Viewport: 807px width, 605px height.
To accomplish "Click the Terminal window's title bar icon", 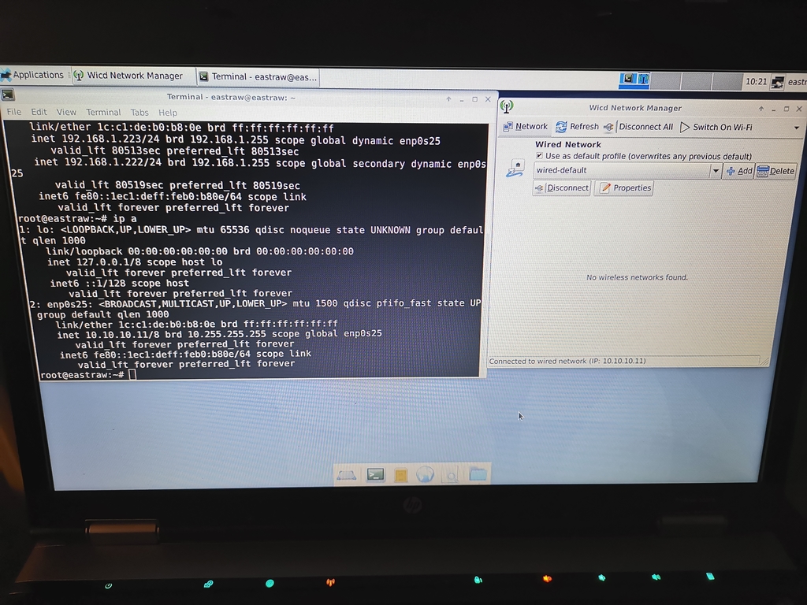I will [x=8, y=95].
